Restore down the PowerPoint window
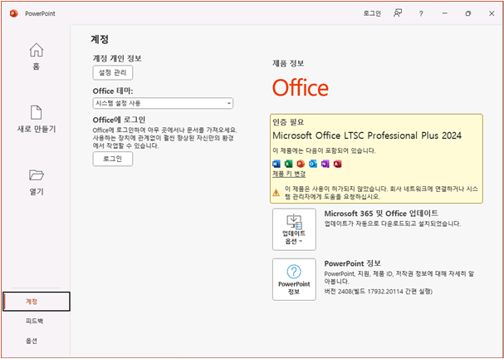 [x=468, y=13]
